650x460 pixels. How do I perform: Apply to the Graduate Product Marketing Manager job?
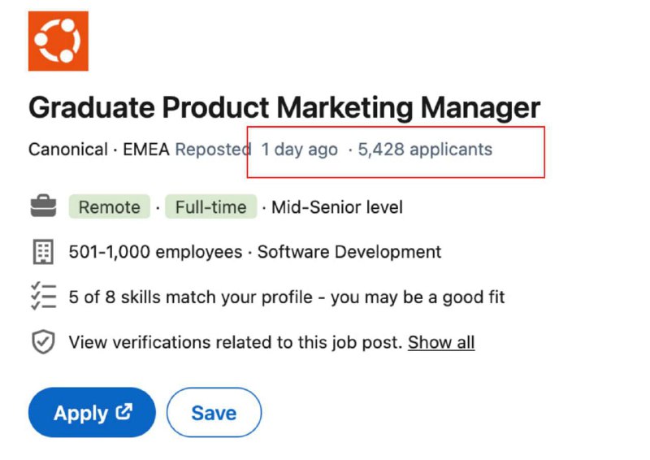pyautogui.click(x=92, y=412)
